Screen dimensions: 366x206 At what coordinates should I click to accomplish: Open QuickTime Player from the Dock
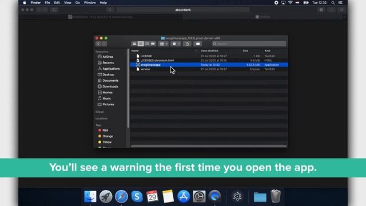click(215, 196)
